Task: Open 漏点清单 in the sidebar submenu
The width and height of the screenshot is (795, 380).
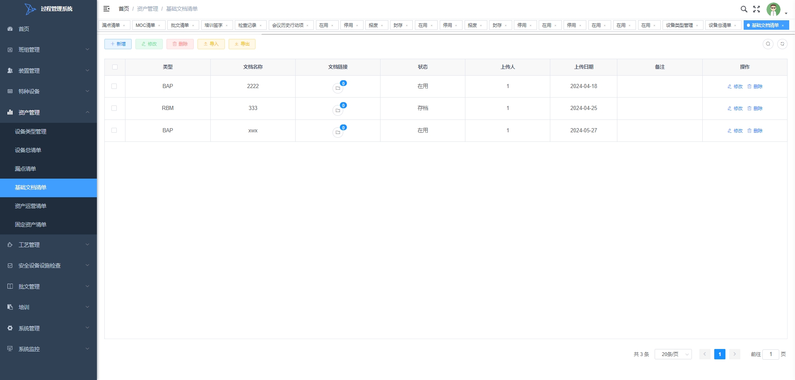Action: (48, 169)
